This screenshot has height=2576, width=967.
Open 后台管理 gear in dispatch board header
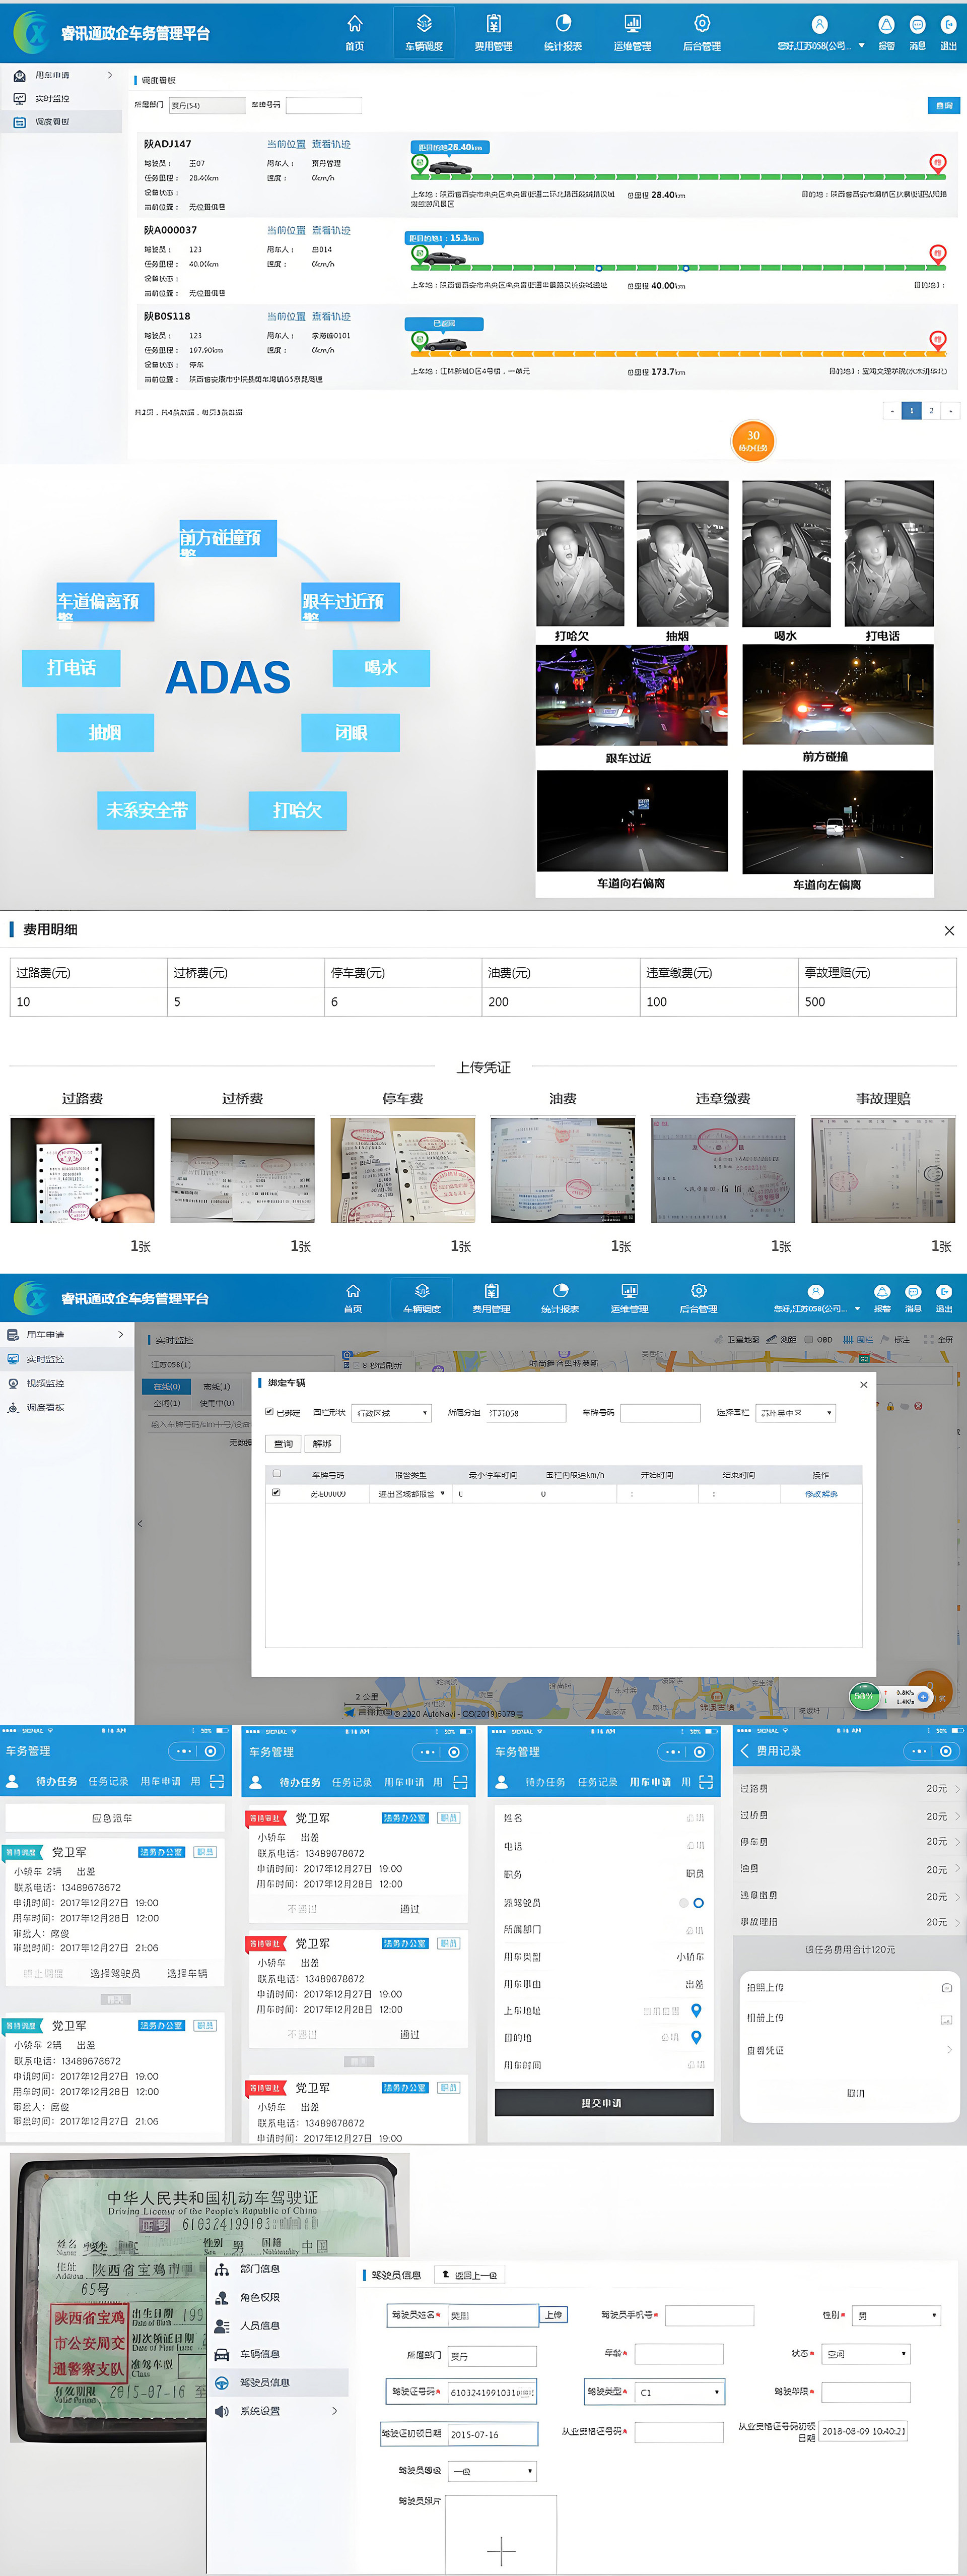[x=702, y=24]
